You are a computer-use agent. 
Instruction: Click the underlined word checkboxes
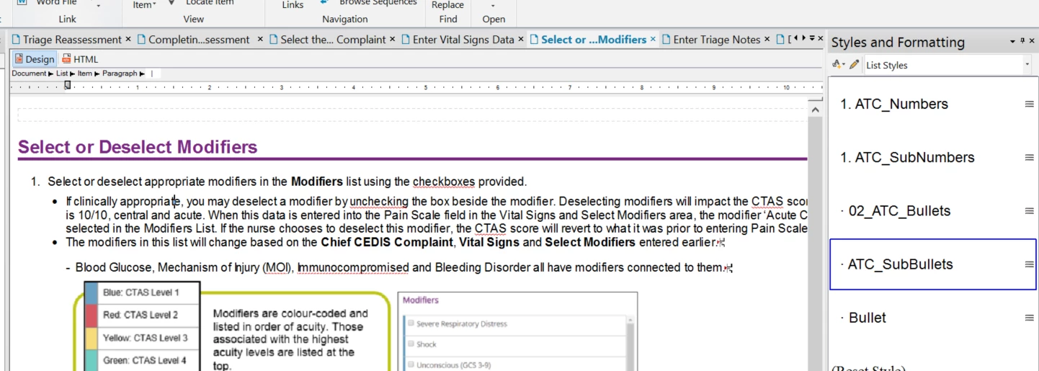[x=444, y=182]
